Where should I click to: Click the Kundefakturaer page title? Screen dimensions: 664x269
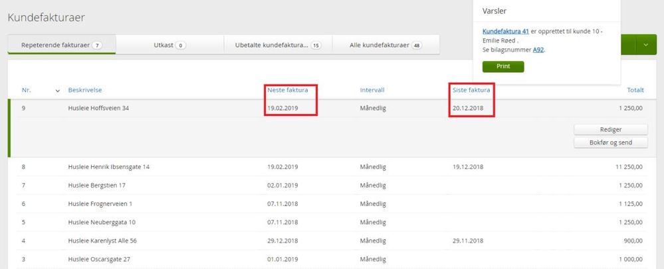[x=46, y=17]
